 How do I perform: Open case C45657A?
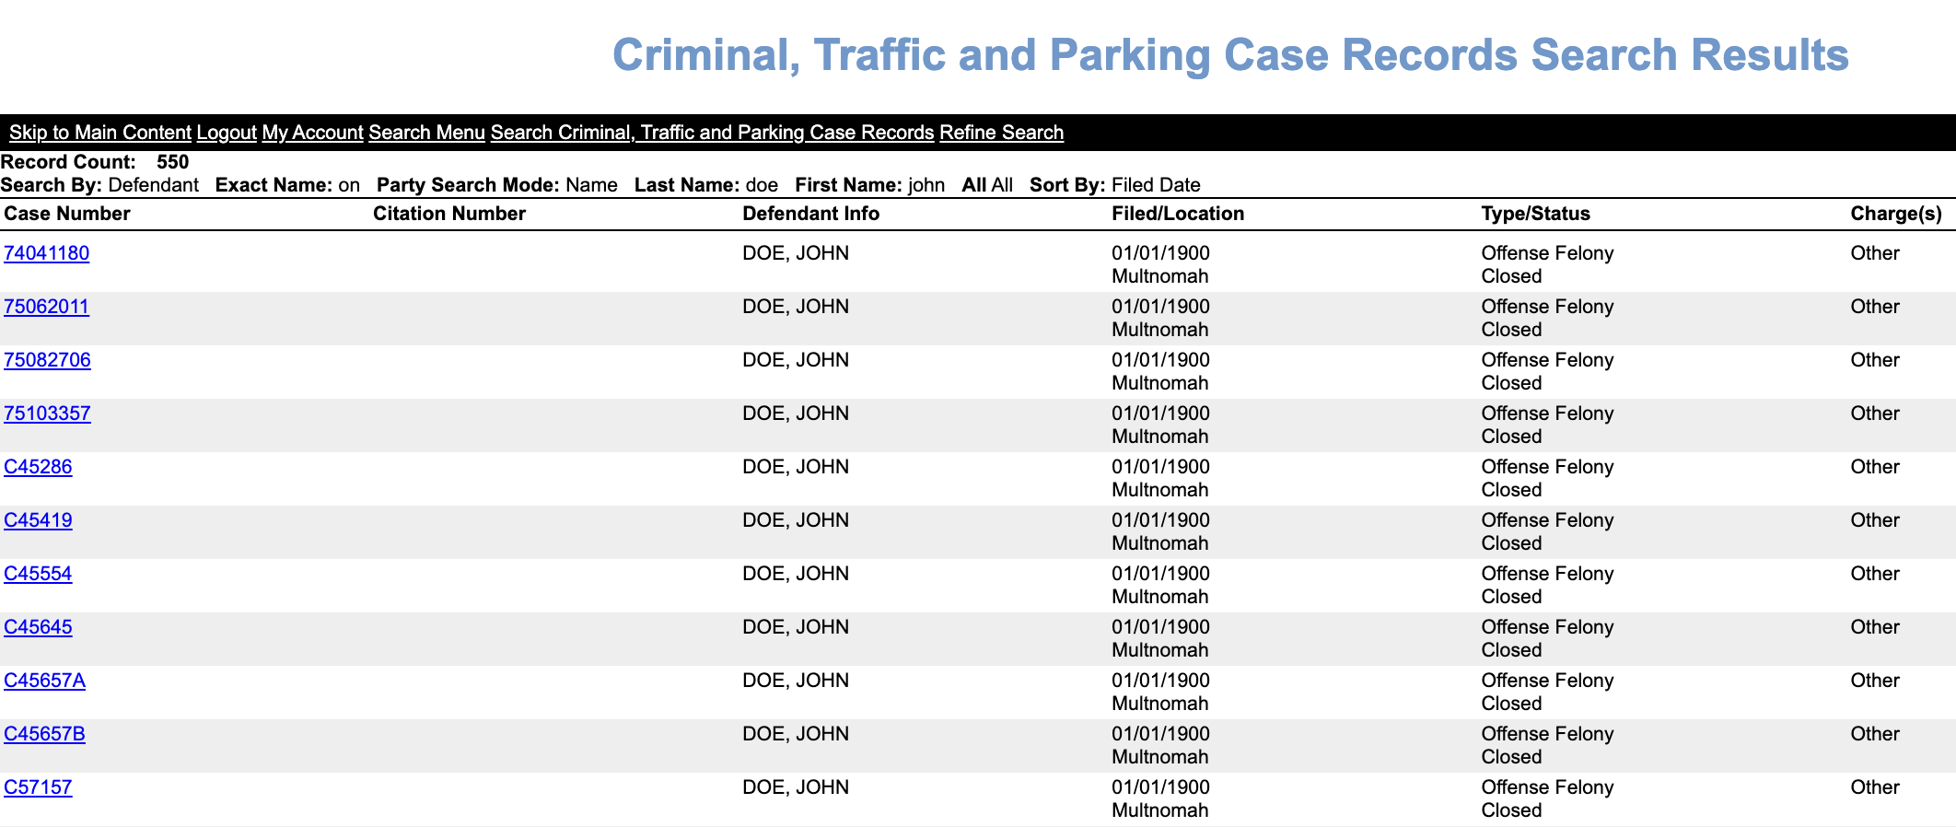(x=44, y=681)
